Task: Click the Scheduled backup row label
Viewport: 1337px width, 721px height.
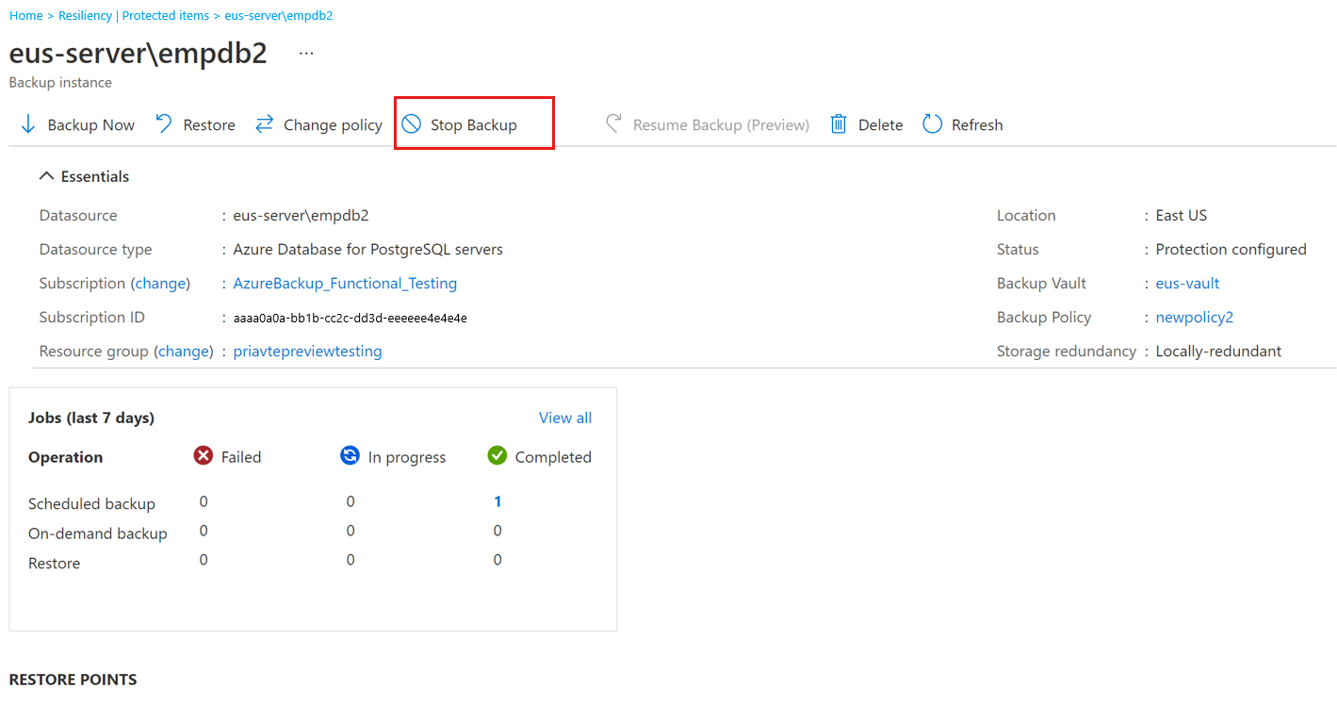Action: [x=91, y=504]
